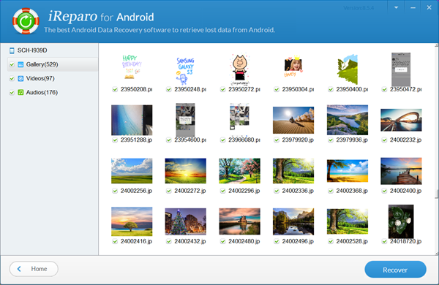
Task: Toggle the Videos(97) category checkbox
Action: [12, 79]
